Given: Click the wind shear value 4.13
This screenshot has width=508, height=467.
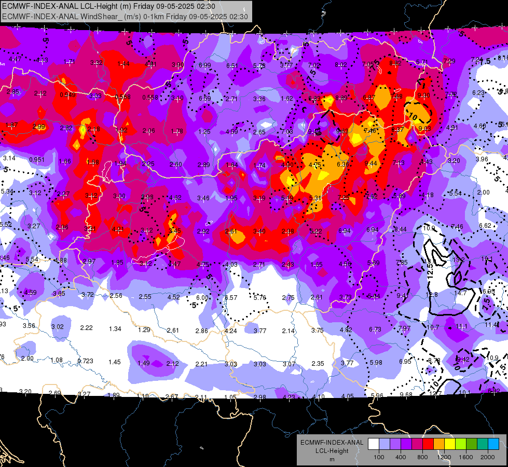Looking at the screenshot, I should point(42,60).
